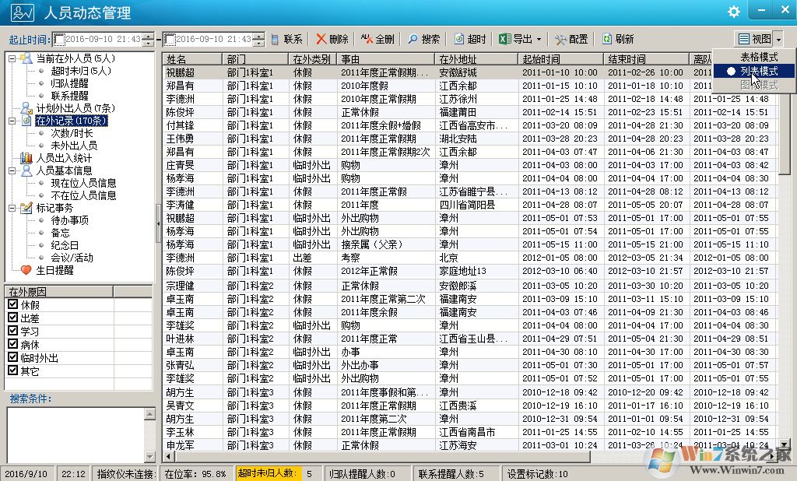
Task: Click the red X 删除 delete icon
Action: point(321,39)
